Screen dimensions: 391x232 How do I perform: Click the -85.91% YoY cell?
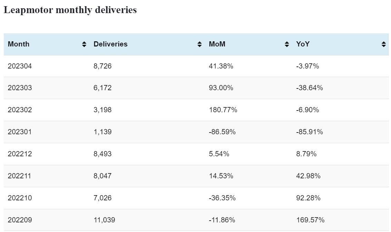click(x=309, y=132)
